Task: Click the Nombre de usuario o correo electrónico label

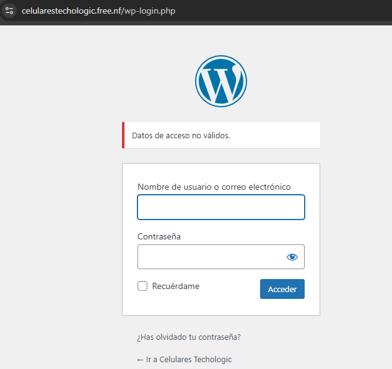Action: pyautogui.click(x=214, y=187)
